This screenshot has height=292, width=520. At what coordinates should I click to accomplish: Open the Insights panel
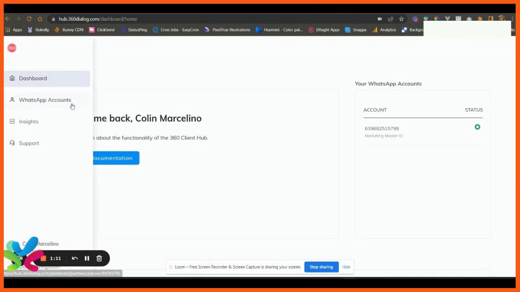(x=28, y=122)
